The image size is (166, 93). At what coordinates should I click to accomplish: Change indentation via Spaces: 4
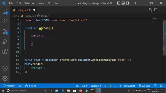click(x=96, y=86)
